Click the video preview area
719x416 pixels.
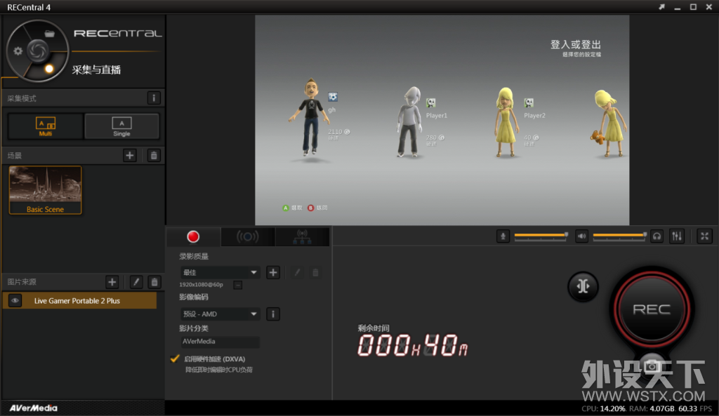pos(442,120)
